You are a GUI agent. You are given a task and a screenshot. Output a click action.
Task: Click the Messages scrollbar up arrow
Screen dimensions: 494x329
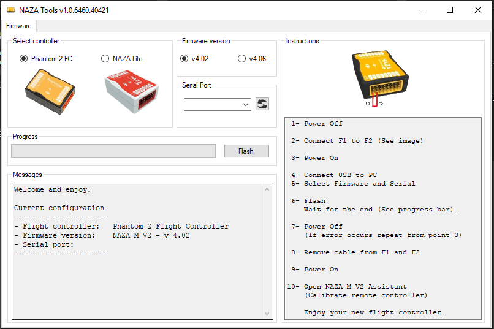pyautogui.click(x=267, y=189)
